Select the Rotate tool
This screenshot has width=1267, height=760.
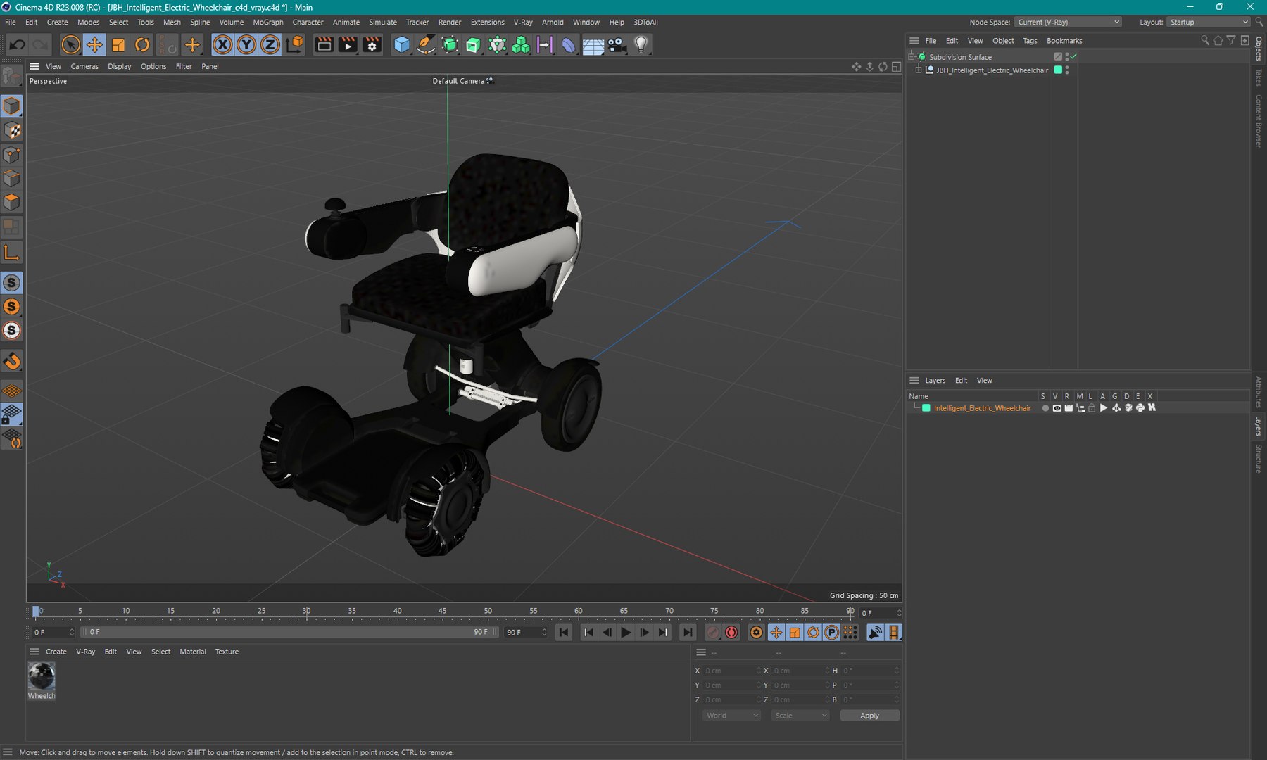point(142,45)
